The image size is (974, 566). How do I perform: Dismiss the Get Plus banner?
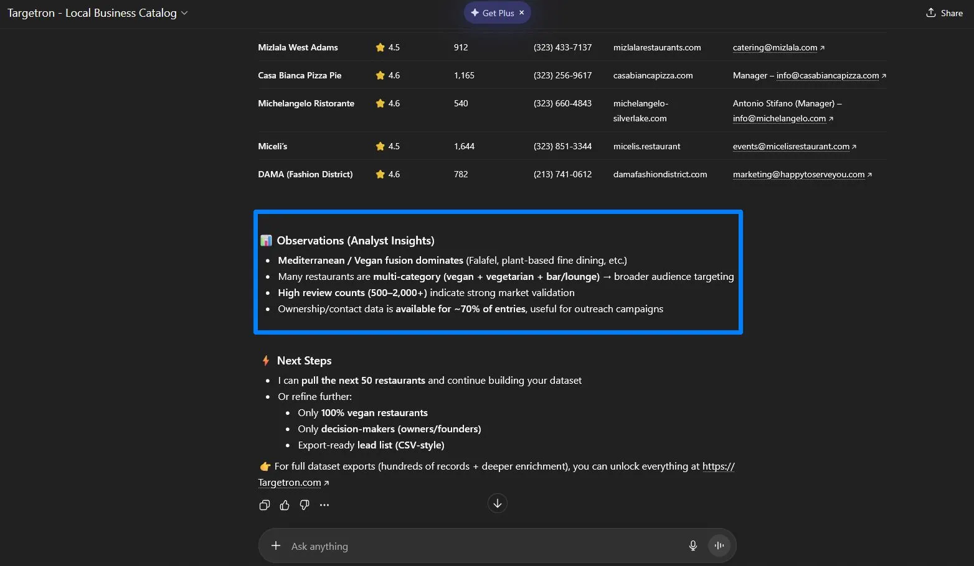point(522,12)
